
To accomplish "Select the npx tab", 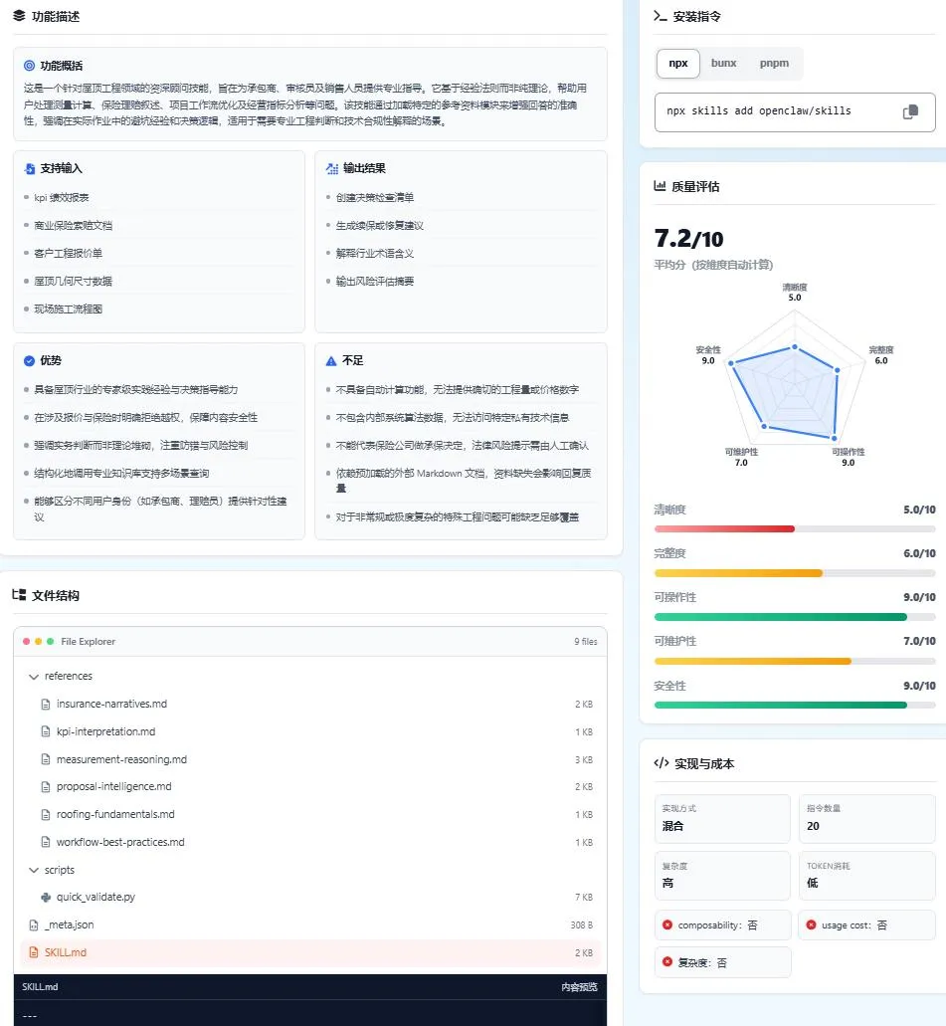I will [677, 64].
